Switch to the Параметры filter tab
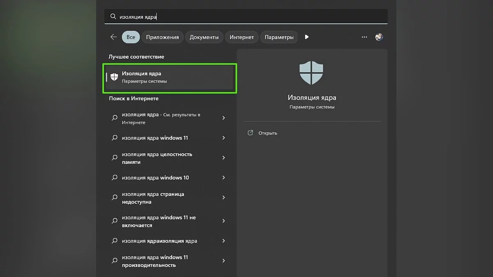This screenshot has width=493, height=277. click(279, 37)
